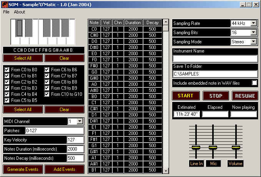Click the Note column header
The image size is (261, 177).
coord(94,23)
